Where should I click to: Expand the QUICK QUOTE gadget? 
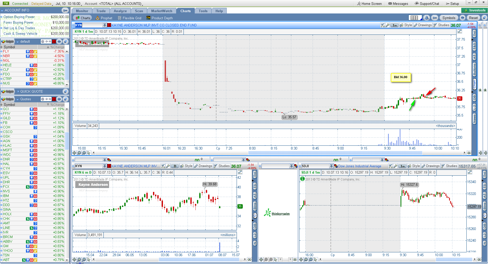click(18, 91)
